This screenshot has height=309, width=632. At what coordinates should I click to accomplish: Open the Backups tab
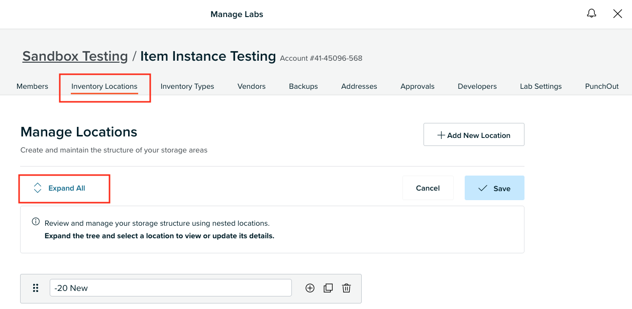[x=303, y=86]
